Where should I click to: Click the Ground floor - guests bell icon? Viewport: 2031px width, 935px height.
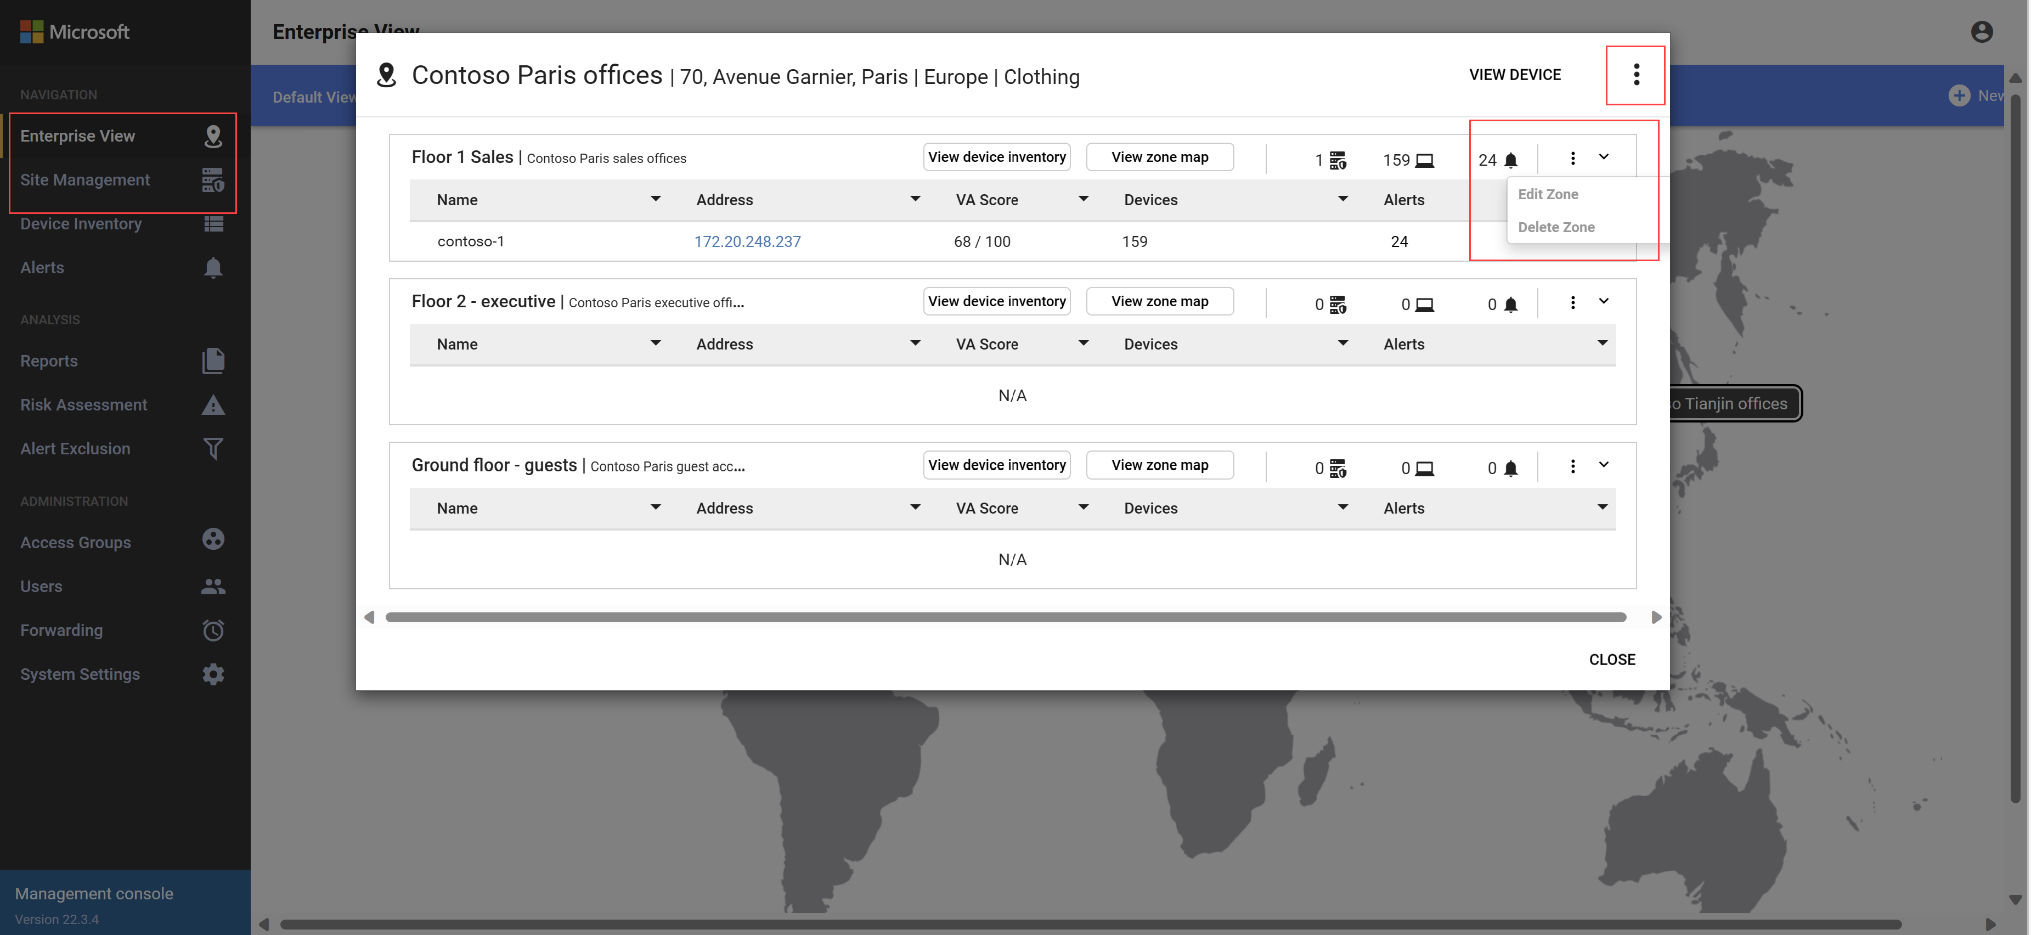click(1511, 468)
